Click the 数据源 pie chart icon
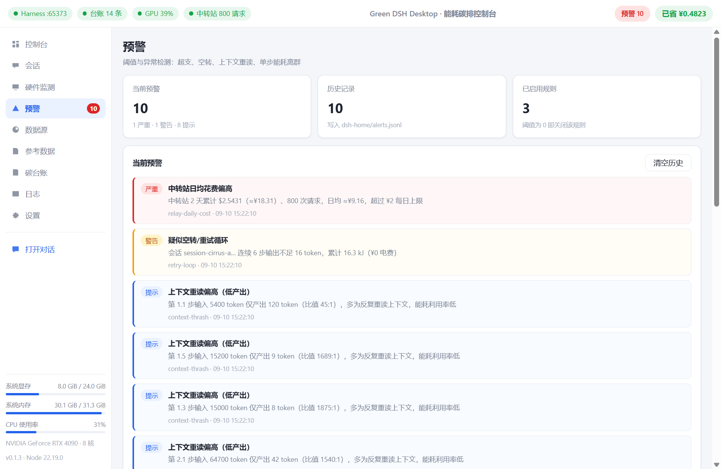This screenshot has width=721, height=469. 16,130
